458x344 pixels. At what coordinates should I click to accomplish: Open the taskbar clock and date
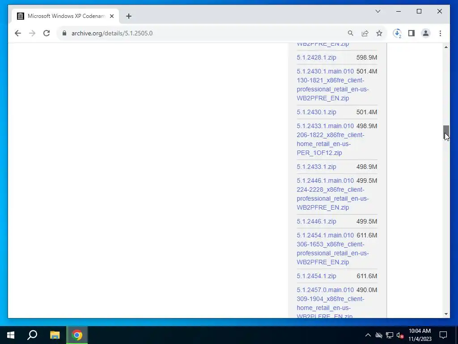point(420,335)
